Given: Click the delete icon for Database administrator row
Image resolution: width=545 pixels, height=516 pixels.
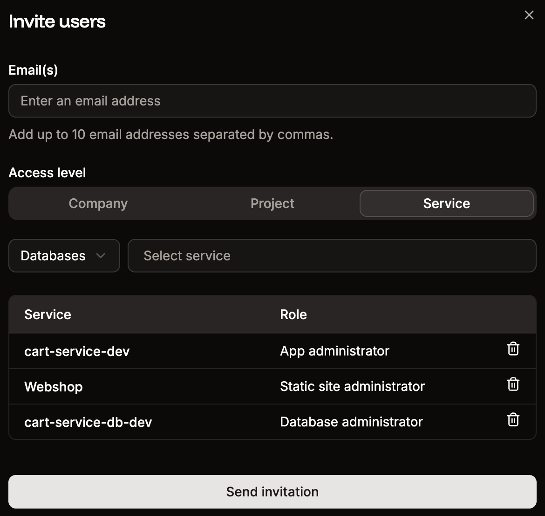Looking at the screenshot, I should (513, 419).
